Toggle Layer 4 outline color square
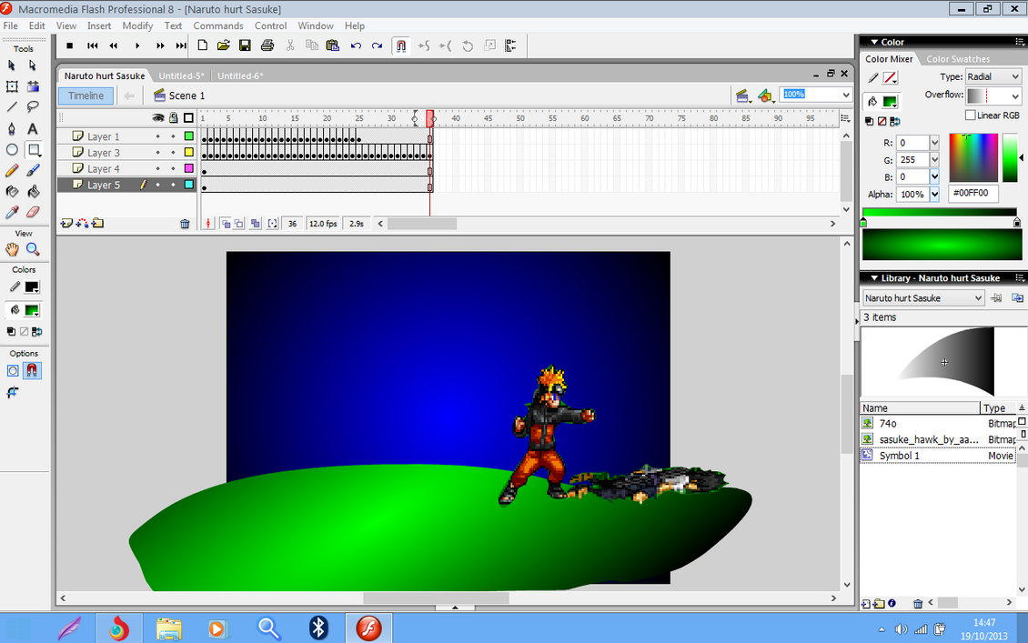The height and width of the screenshot is (643, 1028). (188, 169)
